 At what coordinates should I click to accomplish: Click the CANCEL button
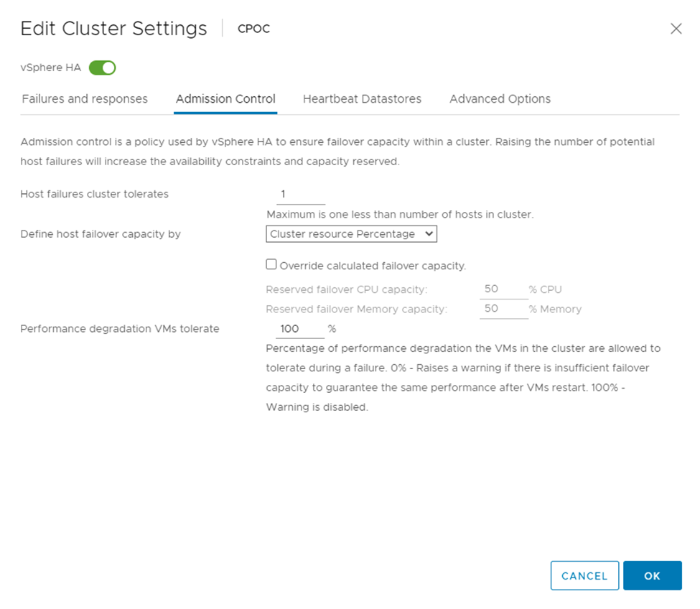[584, 576]
